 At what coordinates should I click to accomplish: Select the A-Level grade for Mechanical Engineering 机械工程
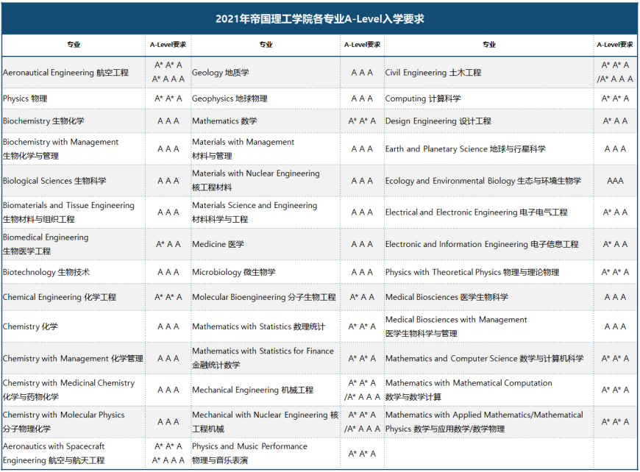(362, 390)
